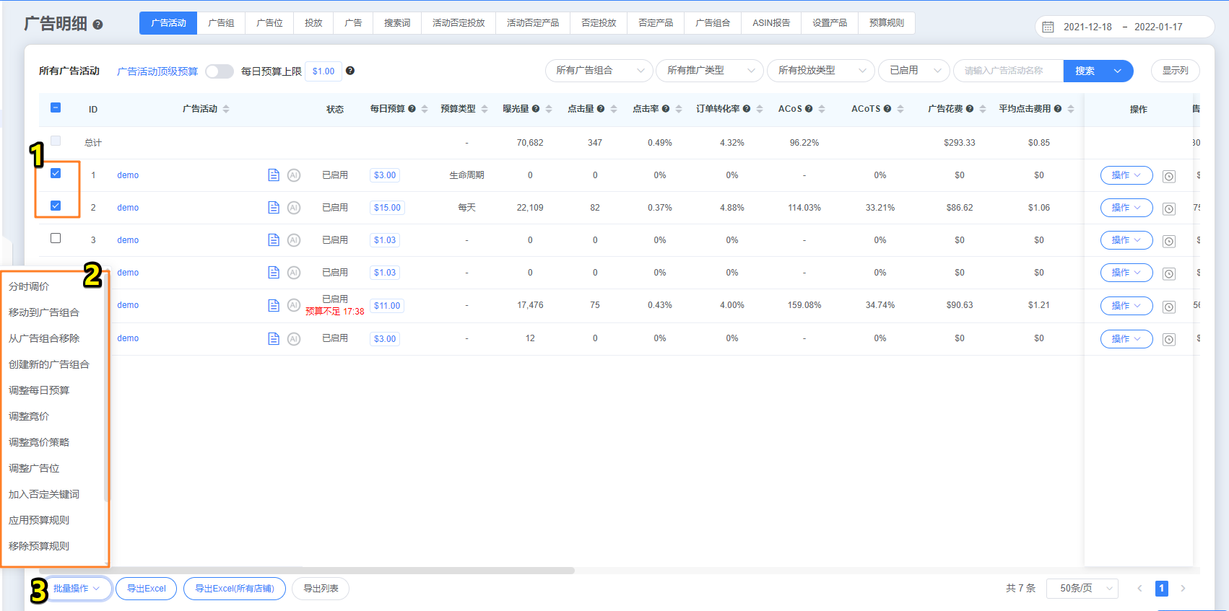Open the calendar date range icon

pyautogui.click(x=1048, y=27)
